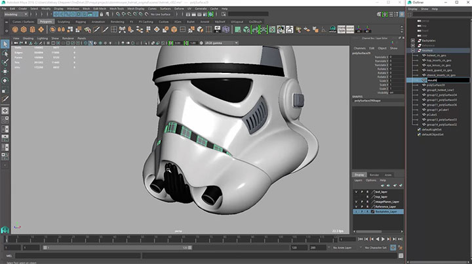
Task: Click the Auto Key icon by character set
Action: [393, 248]
